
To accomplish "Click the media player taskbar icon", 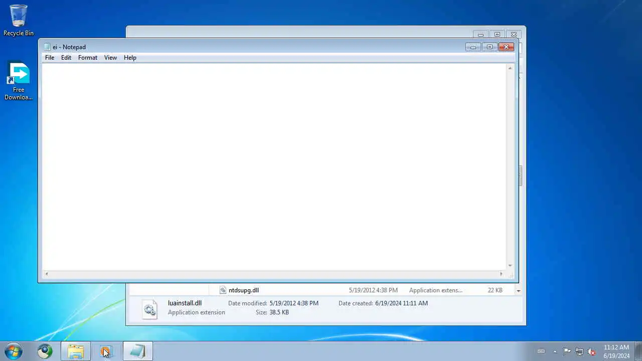I will click(x=106, y=351).
